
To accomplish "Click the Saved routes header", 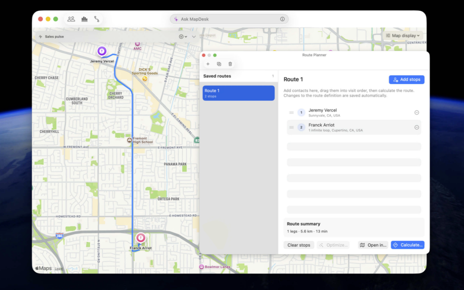I will 217,76.
